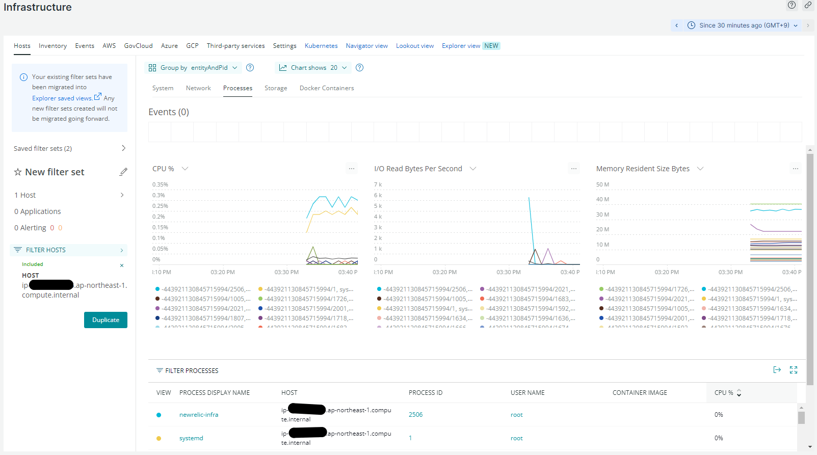The width and height of the screenshot is (817, 455).
Task: Open the CPU % chart options menu
Action: [352, 169]
